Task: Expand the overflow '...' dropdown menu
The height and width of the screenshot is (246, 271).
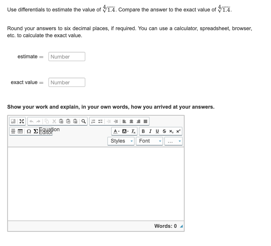Action: pyautogui.click(x=174, y=141)
